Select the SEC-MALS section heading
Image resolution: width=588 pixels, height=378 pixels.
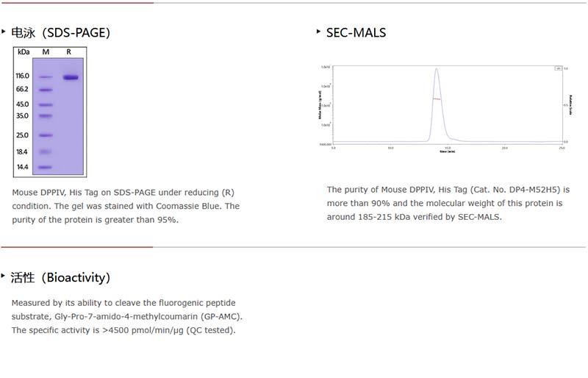pos(356,32)
